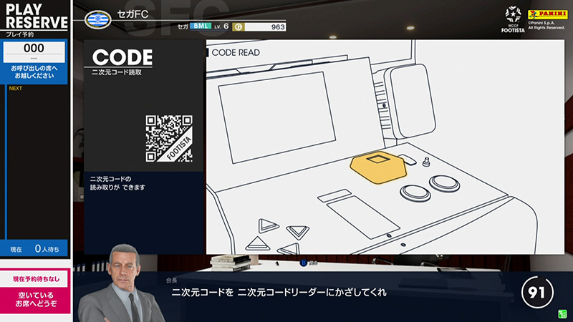Click the 空いているお席へどうぞ pink banner

36,299
